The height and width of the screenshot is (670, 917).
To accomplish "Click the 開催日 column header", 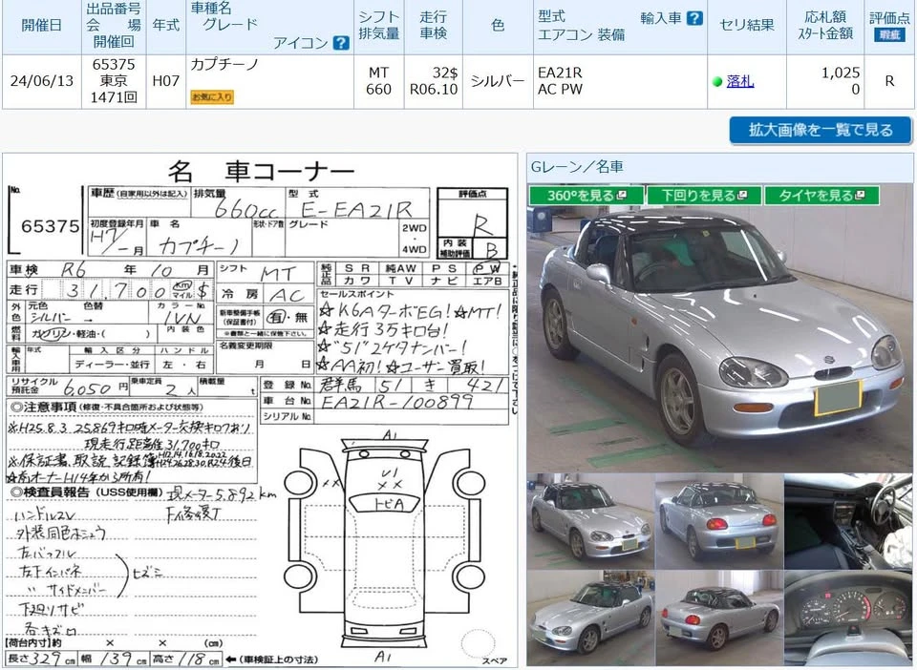I will (41, 26).
